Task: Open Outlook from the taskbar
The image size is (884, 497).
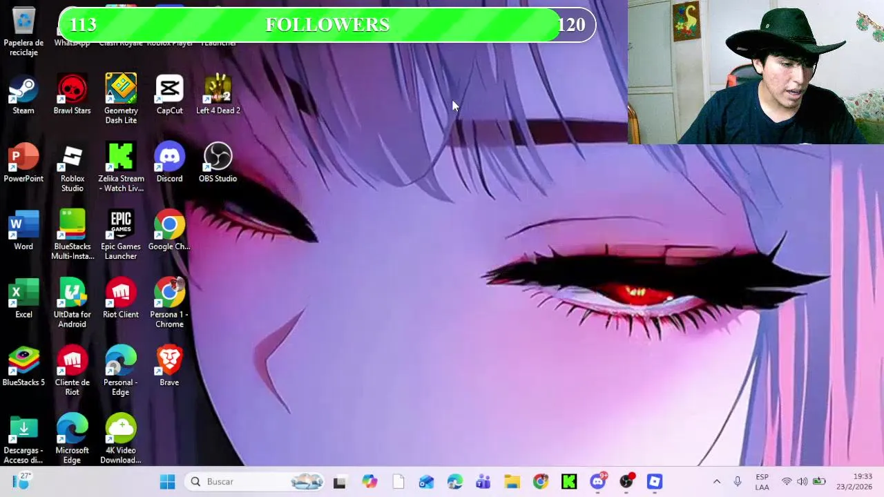Action: (426, 482)
